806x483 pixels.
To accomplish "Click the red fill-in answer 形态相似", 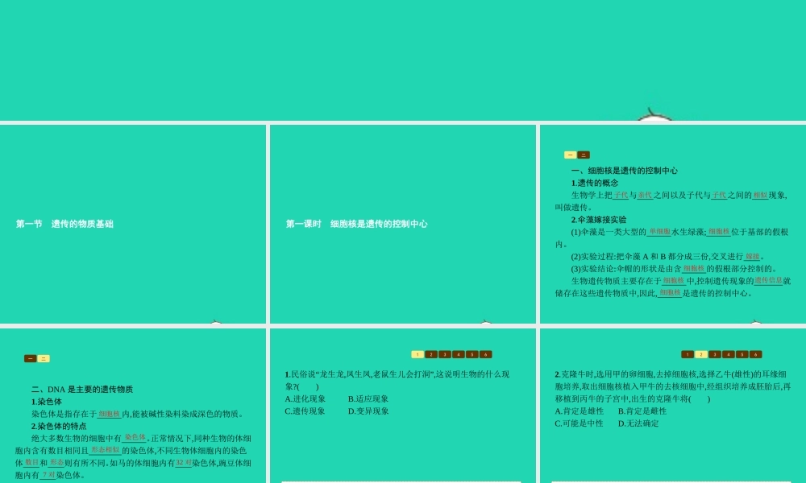I will [x=106, y=450].
